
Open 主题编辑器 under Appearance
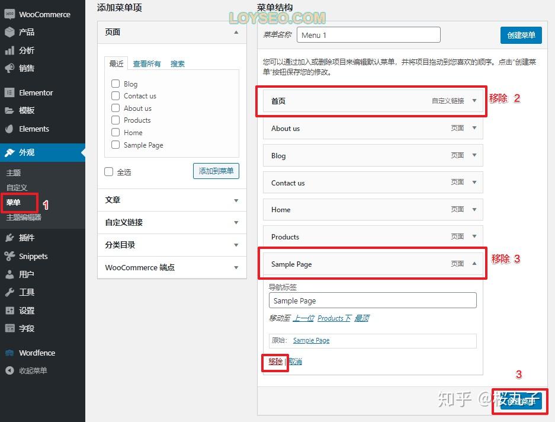pyautogui.click(x=24, y=217)
